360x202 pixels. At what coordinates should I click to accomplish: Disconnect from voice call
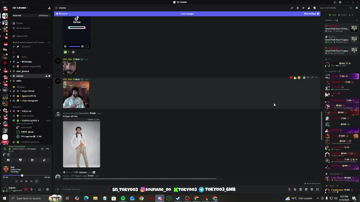[48, 149]
